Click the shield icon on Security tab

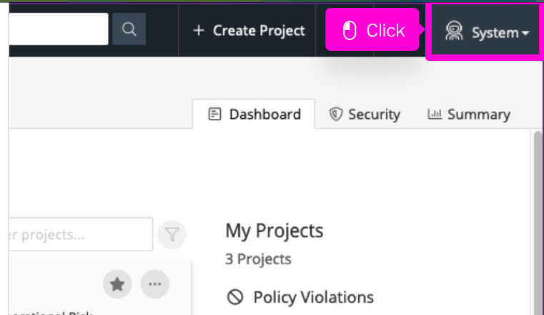[336, 115]
